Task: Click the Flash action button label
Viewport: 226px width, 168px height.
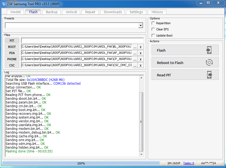Action: [161, 51]
